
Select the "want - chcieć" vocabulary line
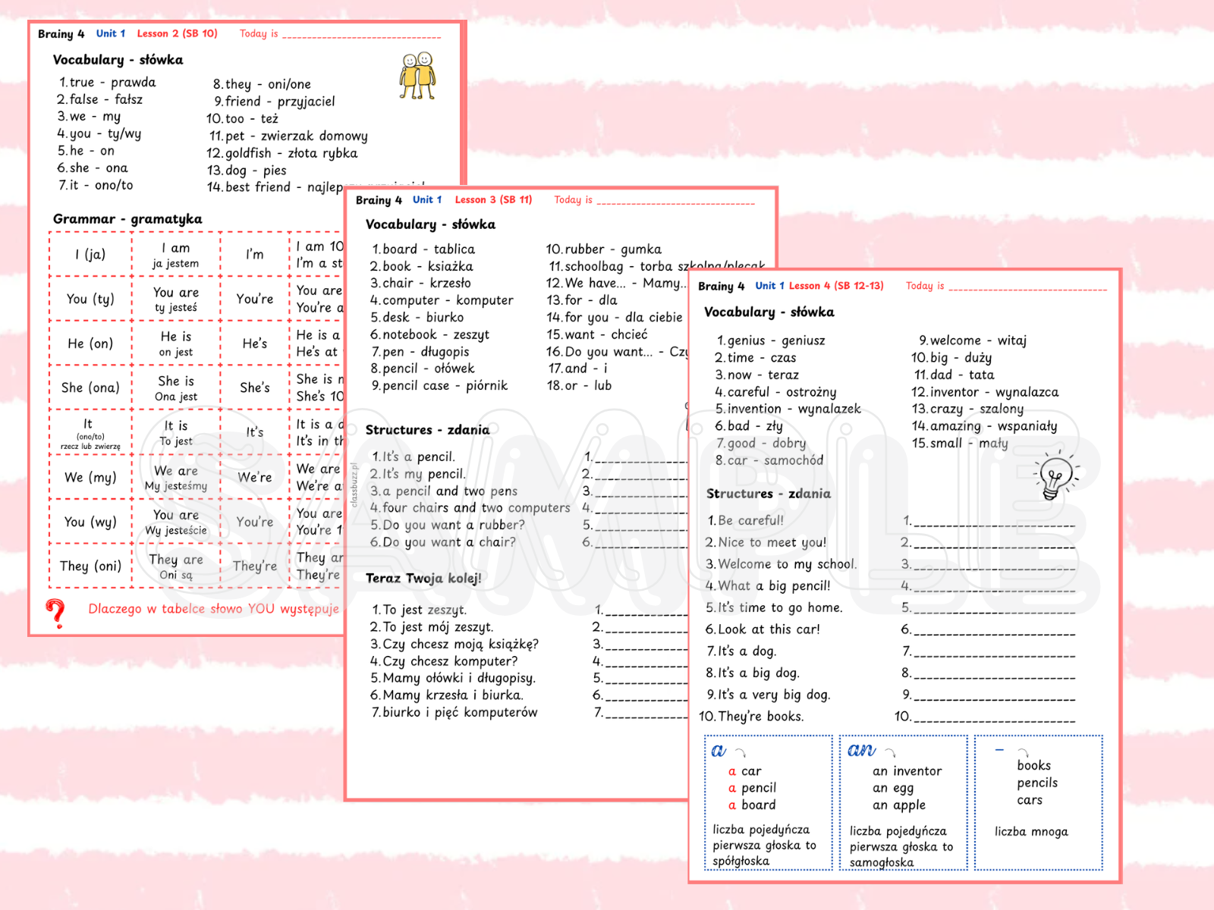tap(597, 334)
